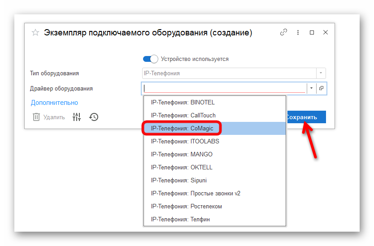Click the 'Тип оборудования' label

click(x=54, y=73)
